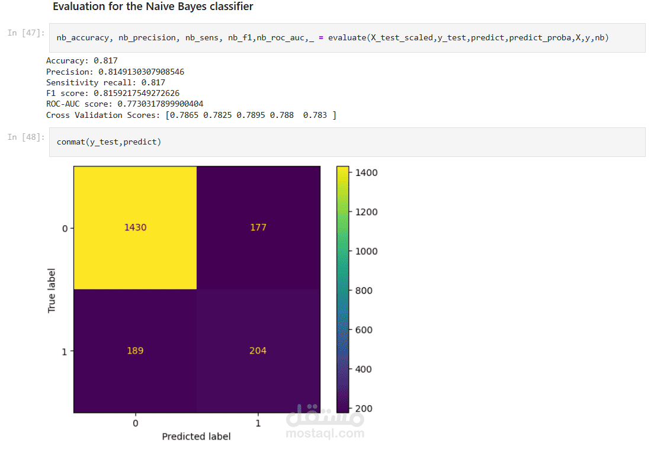
Task: Click the mostaql.com watermark
Action: tap(325, 434)
